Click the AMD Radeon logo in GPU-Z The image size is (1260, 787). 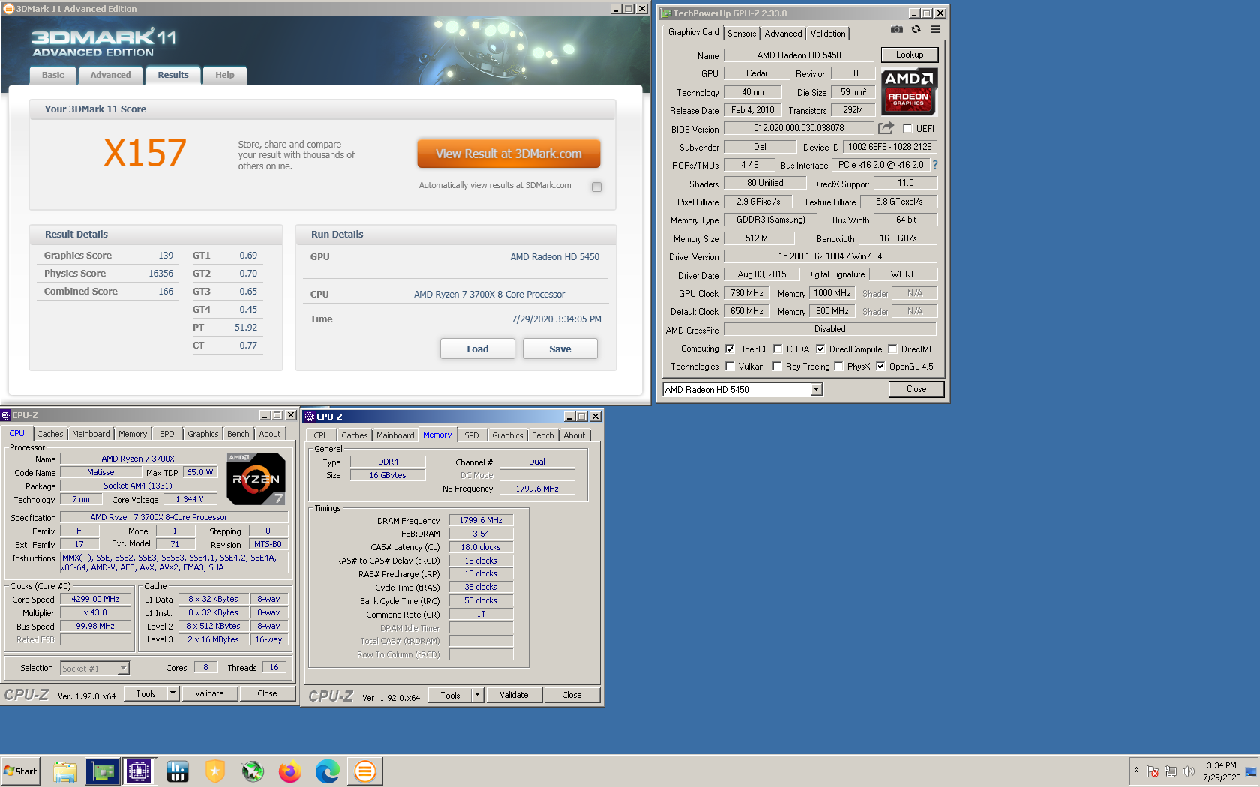909,91
